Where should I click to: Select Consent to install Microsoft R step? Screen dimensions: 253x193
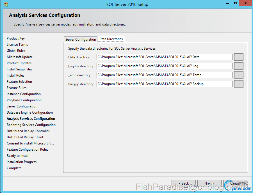(30, 143)
